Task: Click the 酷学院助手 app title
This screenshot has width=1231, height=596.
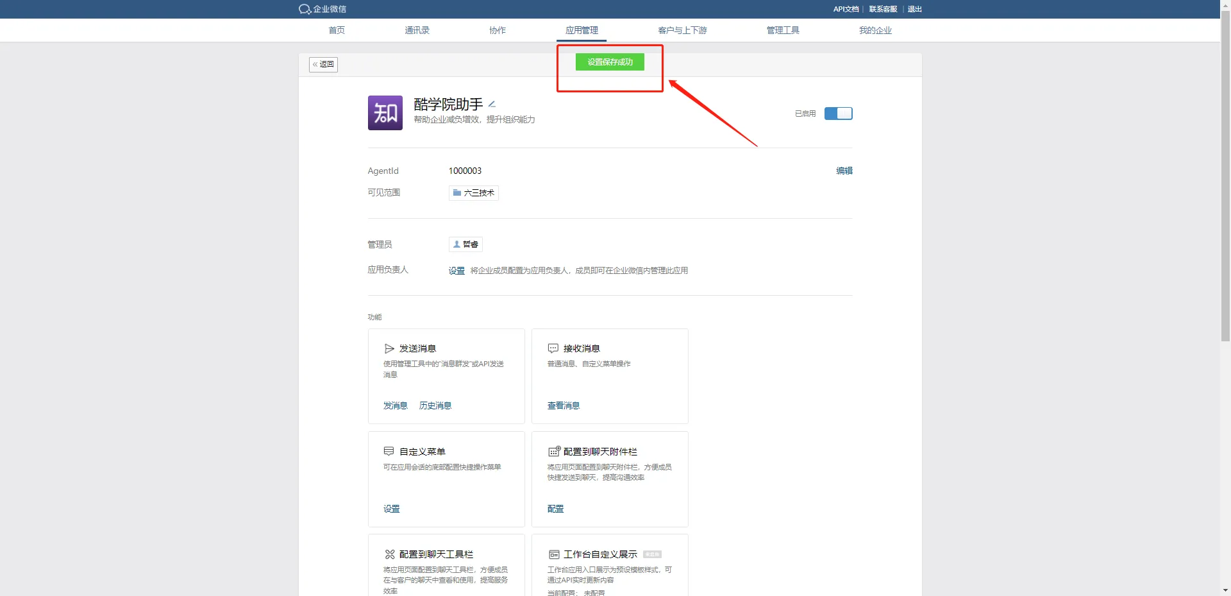Action: tap(448, 104)
